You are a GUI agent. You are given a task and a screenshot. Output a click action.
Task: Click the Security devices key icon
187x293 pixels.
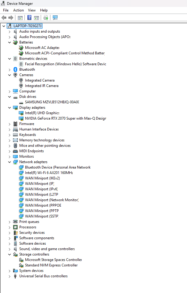pyautogui.click(x=15, y=233)
